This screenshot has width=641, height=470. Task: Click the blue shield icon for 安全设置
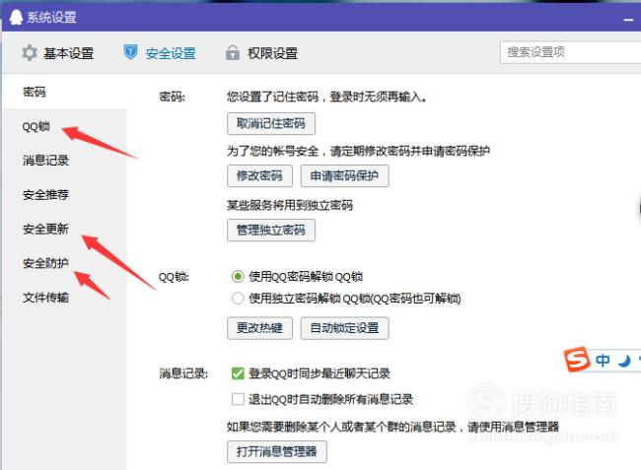pos(130,52)
